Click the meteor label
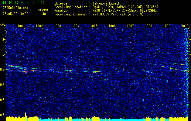This screenshot has height=121, width=191. [43, 9]
